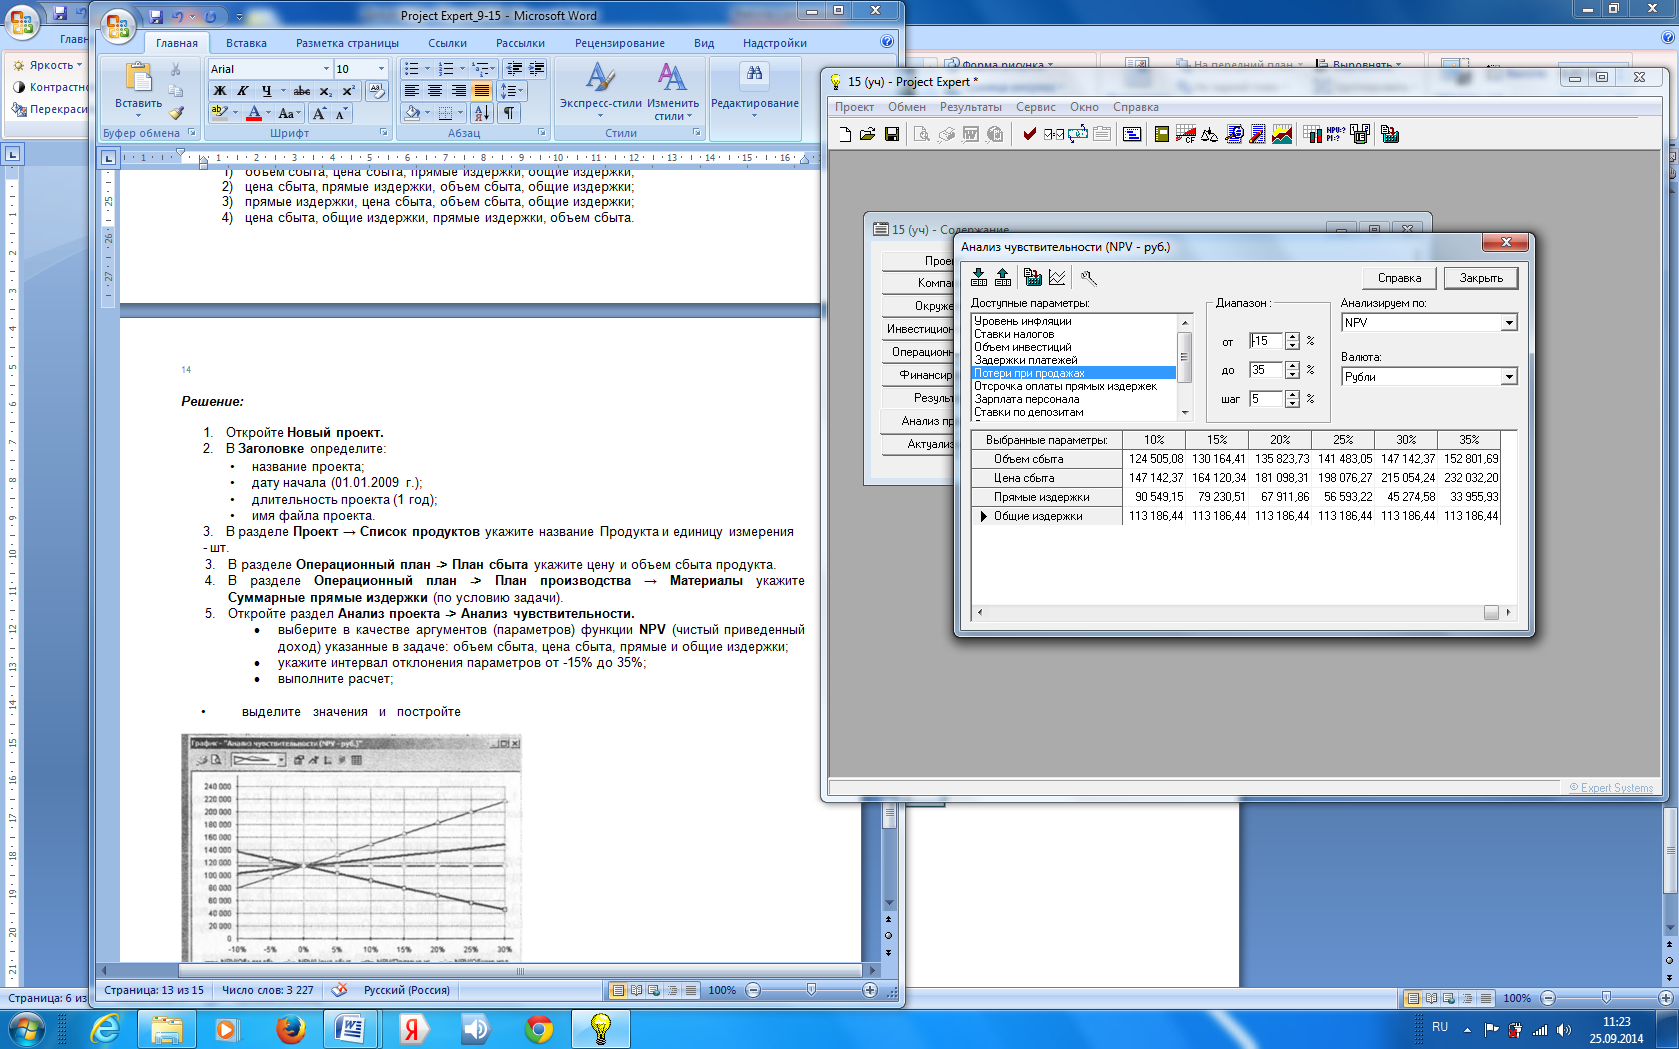Click the 'от' range input field
This screenshot has height=1049, width=1679.
(1265, 341)
